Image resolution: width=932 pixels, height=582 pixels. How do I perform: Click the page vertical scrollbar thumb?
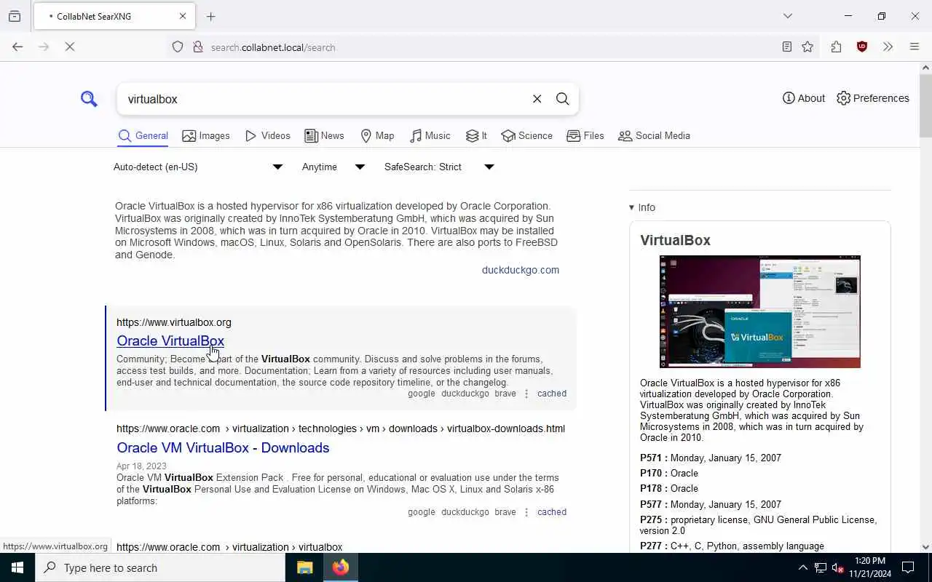point(925,105)
